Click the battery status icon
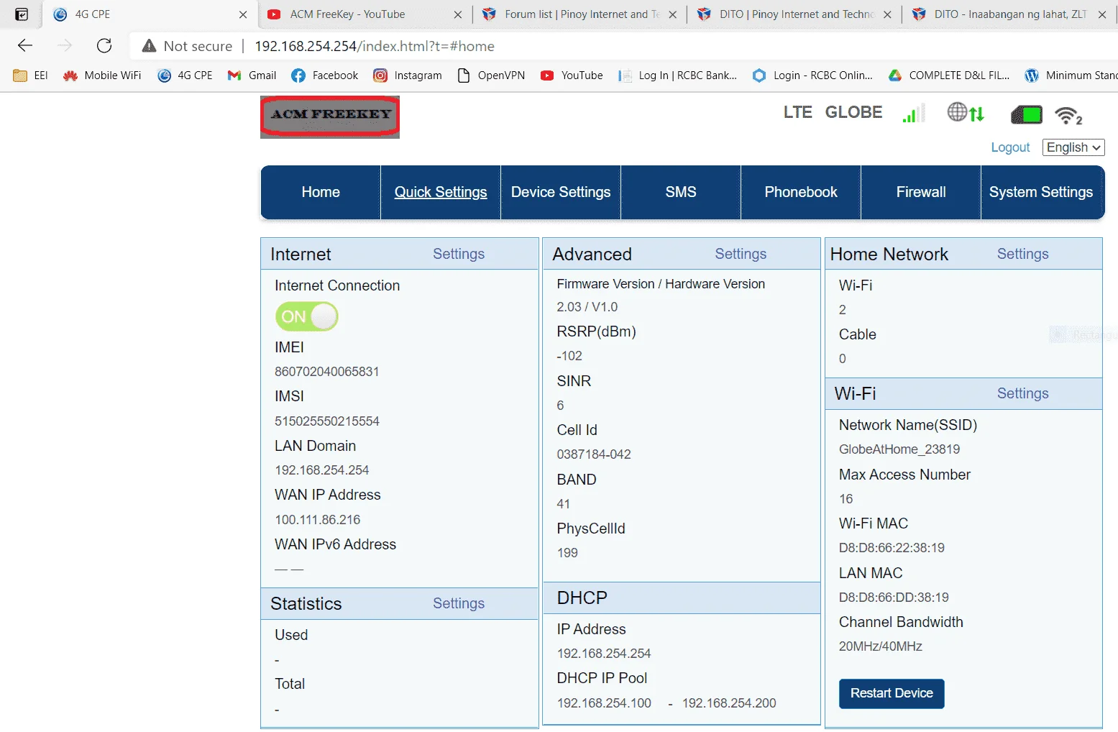The image size is (1118, 732). (1027, 114)
